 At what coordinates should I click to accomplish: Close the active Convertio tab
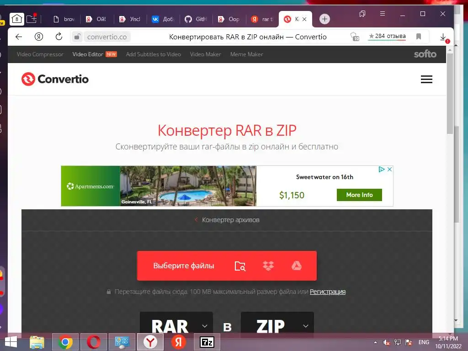click(304, 19)
